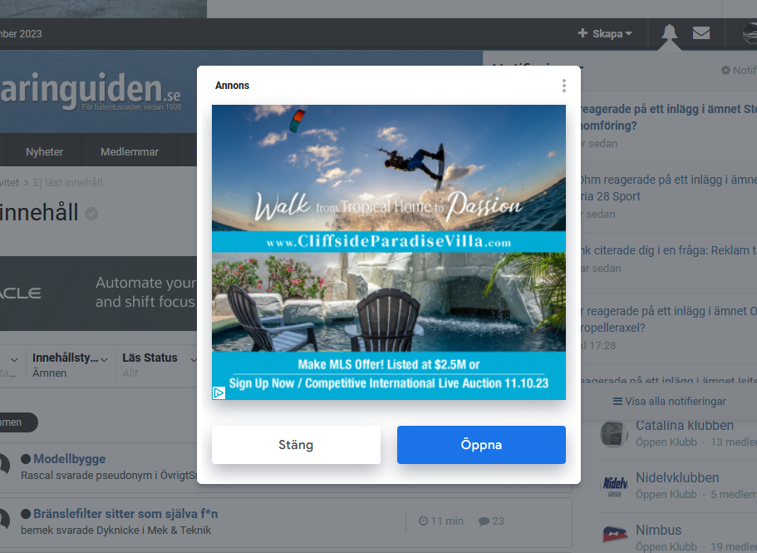The height and width of the screenshot is (553, 757).
Task: Click the Nimbus club flag icon
Action: (615, 535)
